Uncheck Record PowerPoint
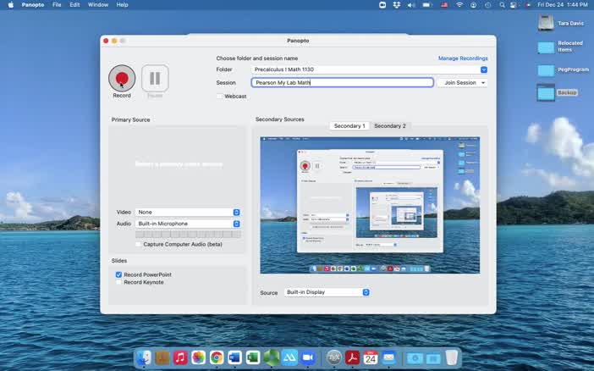The height and width of the screenshot is (371, 594). 119,274
